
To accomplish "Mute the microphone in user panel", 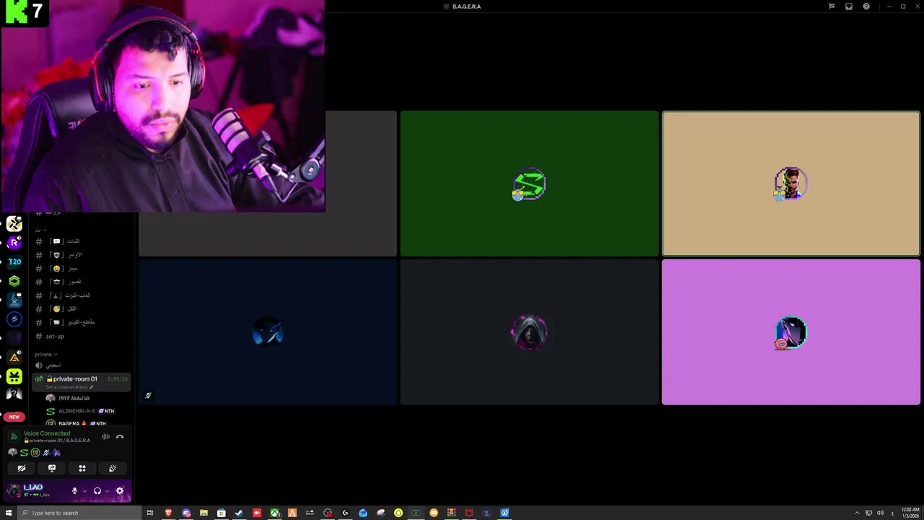I will tap(74, 491).
